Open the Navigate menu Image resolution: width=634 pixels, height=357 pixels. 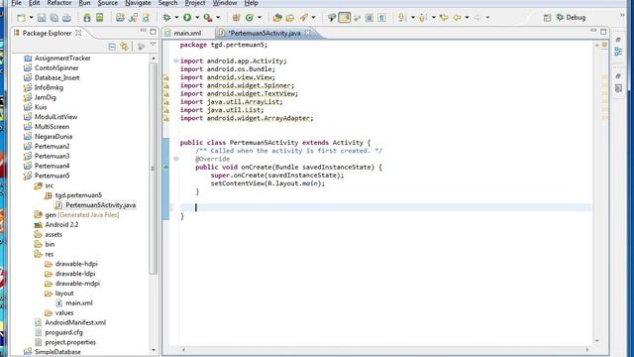pos(138,3)
